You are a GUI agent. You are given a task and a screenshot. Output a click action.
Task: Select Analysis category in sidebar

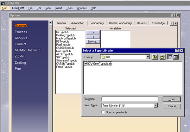click(x=21, y=38)
